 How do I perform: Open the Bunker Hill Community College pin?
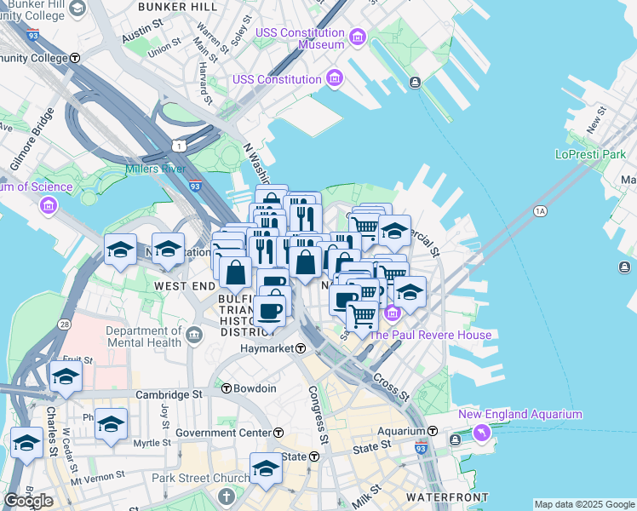pos(77,9)
